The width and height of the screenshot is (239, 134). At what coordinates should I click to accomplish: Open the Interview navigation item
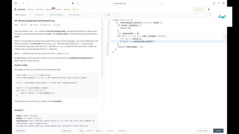coord(49,9)
